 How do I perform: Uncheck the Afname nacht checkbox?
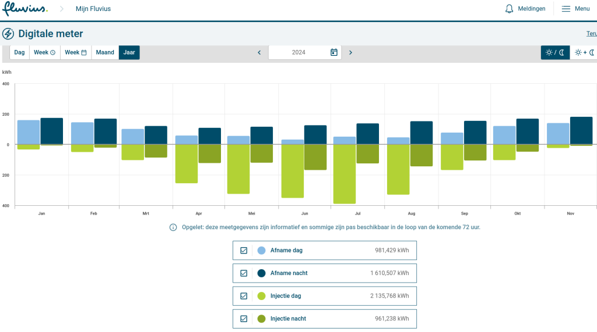pos(244,273)
